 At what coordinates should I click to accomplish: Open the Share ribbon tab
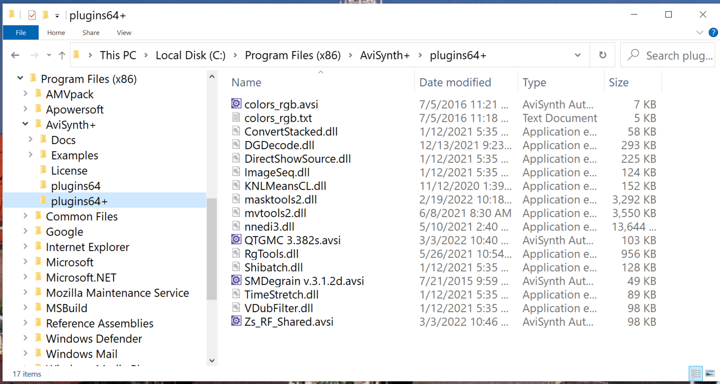pyautogui.click(x=91, y=33)
